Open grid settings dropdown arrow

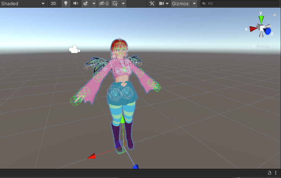[123, 4]
